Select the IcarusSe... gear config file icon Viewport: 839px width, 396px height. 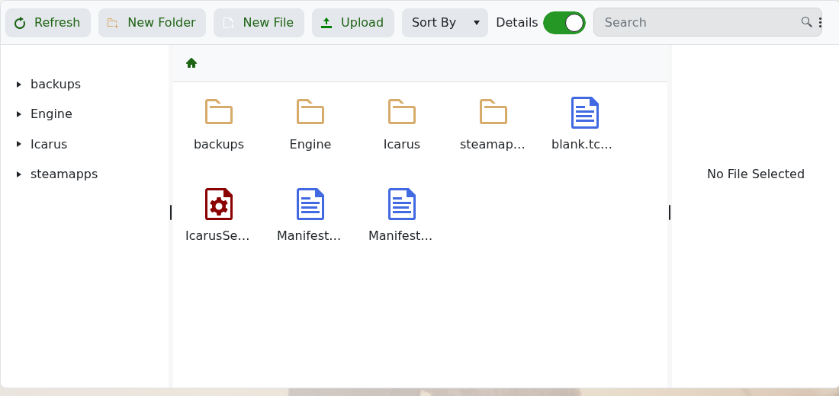(x=219, y=203)
